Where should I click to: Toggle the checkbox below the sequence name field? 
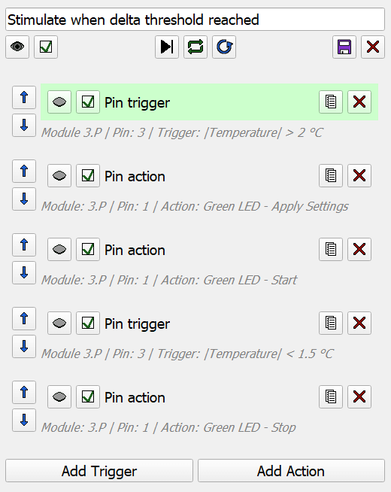(x=46, y=47)
